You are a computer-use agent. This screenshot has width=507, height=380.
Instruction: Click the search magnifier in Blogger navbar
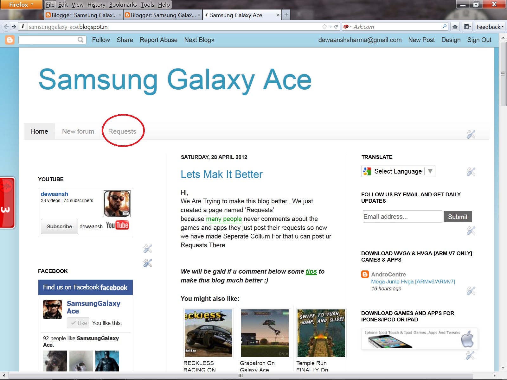[x=80, y=40]
